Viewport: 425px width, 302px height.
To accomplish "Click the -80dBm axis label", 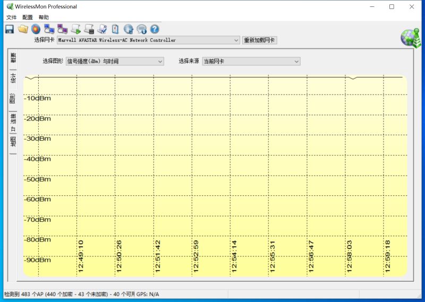I will point(37,240).
